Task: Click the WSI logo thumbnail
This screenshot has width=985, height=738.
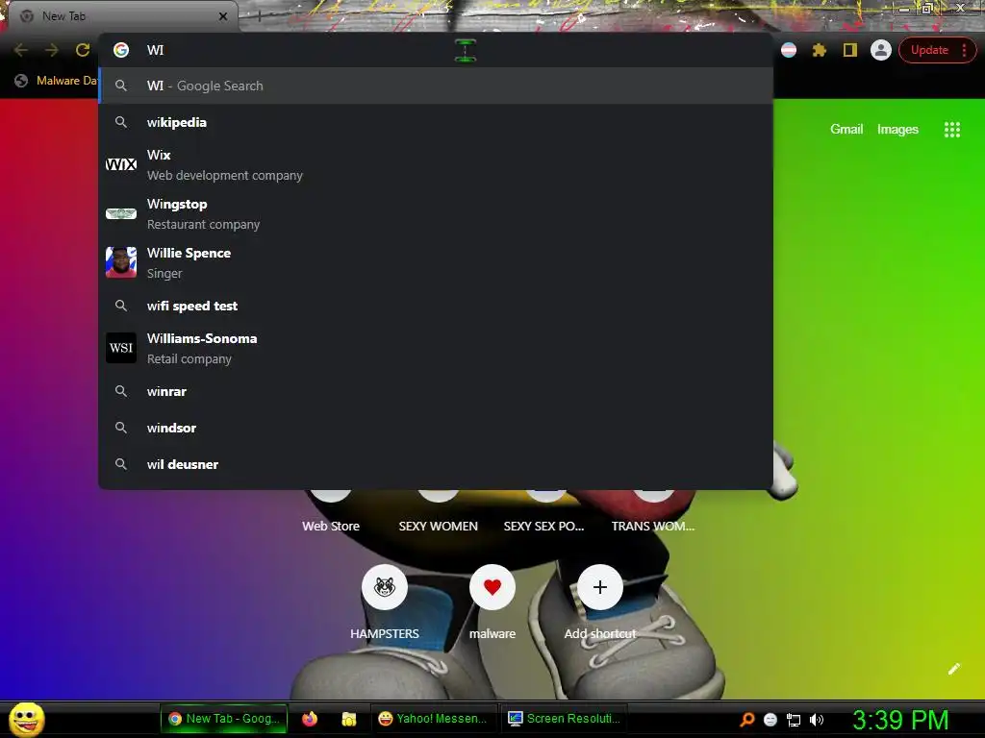Action: click(121, 348)
